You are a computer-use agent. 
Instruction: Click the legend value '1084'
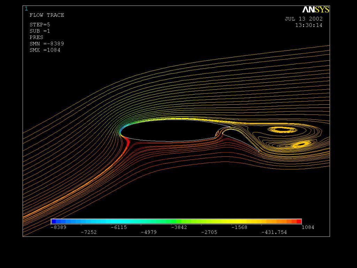coord(308,227)
